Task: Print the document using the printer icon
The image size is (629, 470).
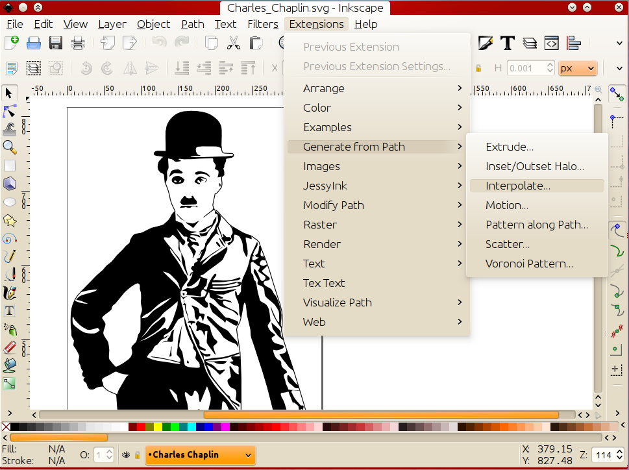Action: [x=77, y=43]
